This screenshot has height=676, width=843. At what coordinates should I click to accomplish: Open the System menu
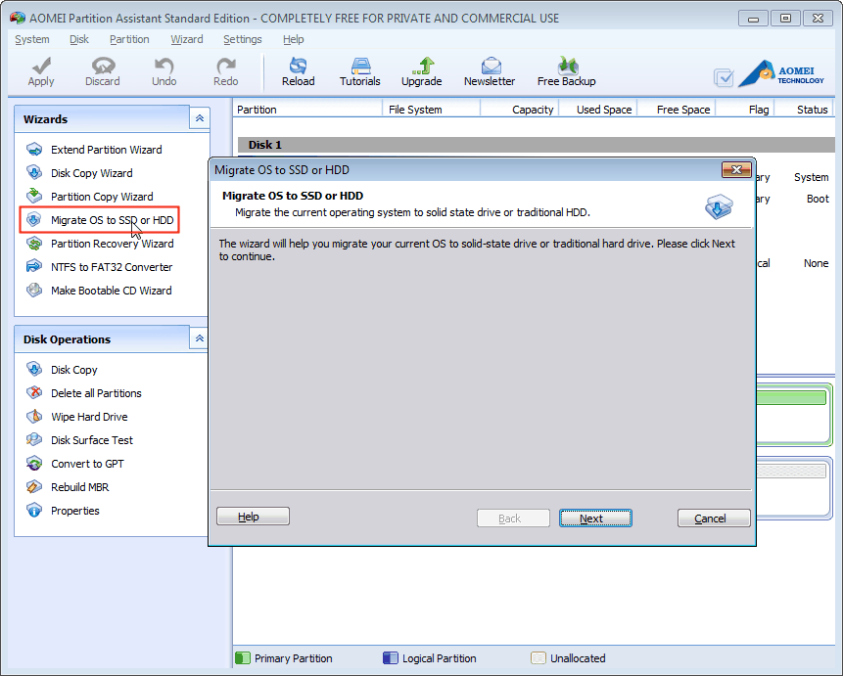pos(32,39)
